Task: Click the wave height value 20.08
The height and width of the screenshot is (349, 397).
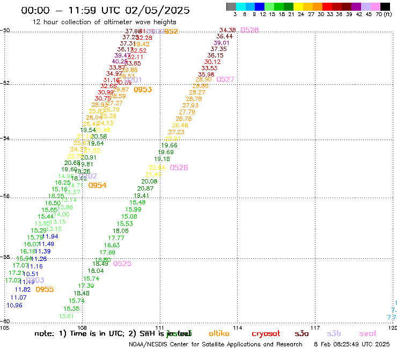Action: (149, 181)
